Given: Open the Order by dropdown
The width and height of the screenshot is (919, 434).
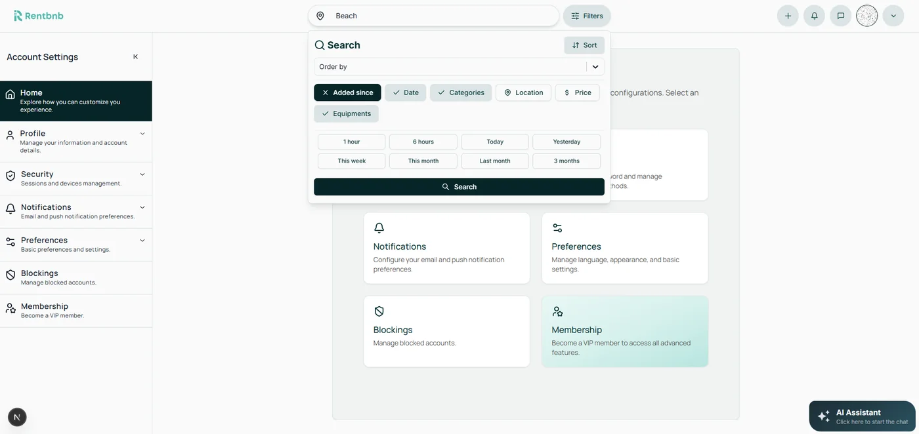Looking at the screenshot, I should pos(459,67).
